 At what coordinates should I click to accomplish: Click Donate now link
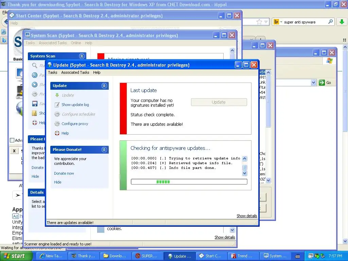point(64,173)
